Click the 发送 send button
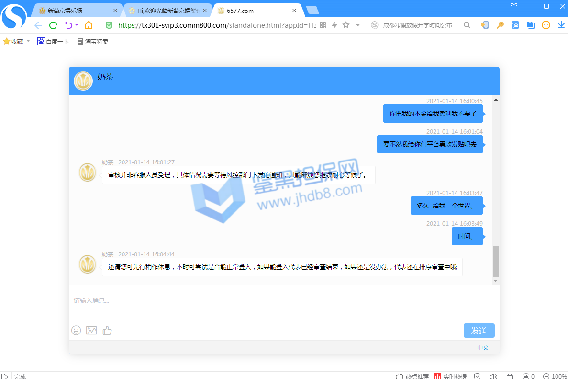568x379 pixels. [x=479, y=331]
